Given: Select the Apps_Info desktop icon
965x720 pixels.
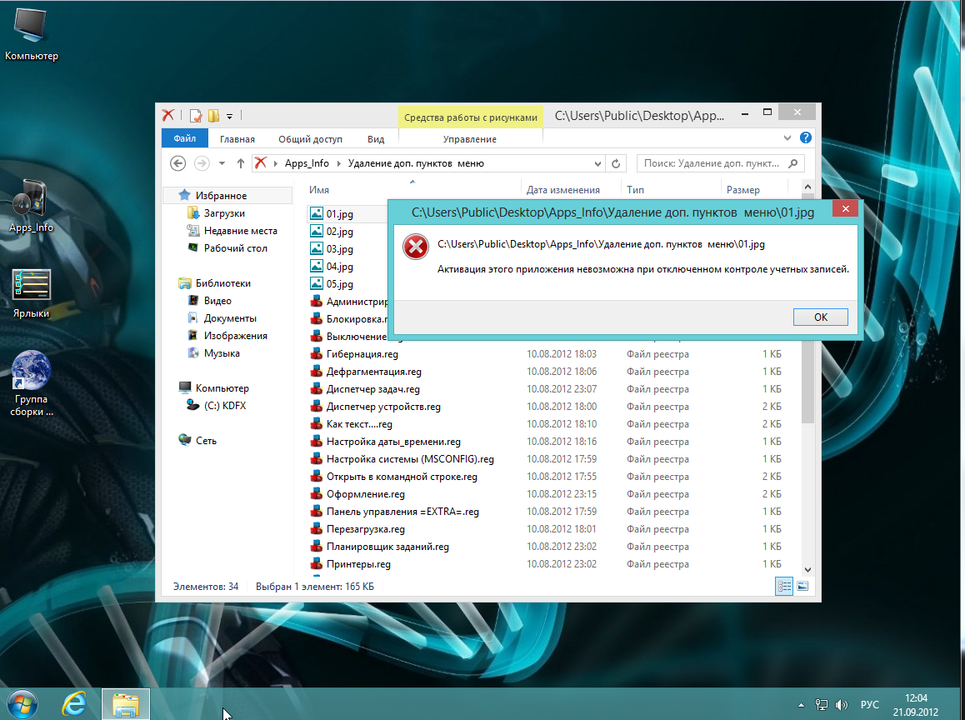Looking at the screenshot, I should coord(31,206).
